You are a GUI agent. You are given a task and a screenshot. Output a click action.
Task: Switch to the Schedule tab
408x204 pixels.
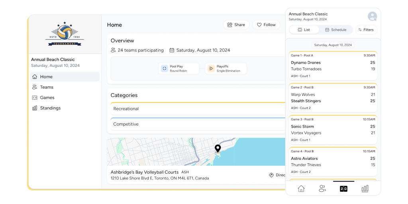tap(336, 29)
